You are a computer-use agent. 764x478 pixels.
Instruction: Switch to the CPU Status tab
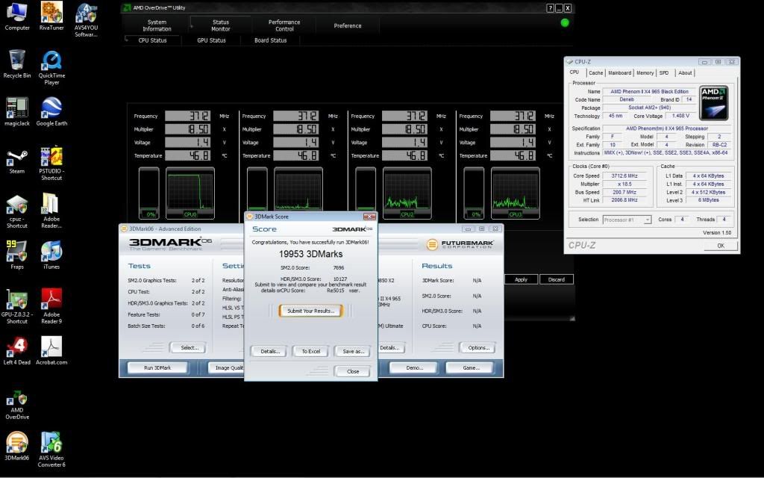point(152,40)
